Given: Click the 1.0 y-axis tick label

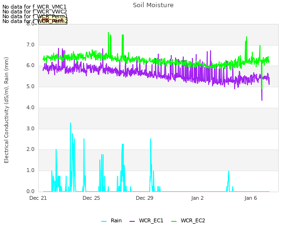Looking at the screenshot, I should 30,171.
